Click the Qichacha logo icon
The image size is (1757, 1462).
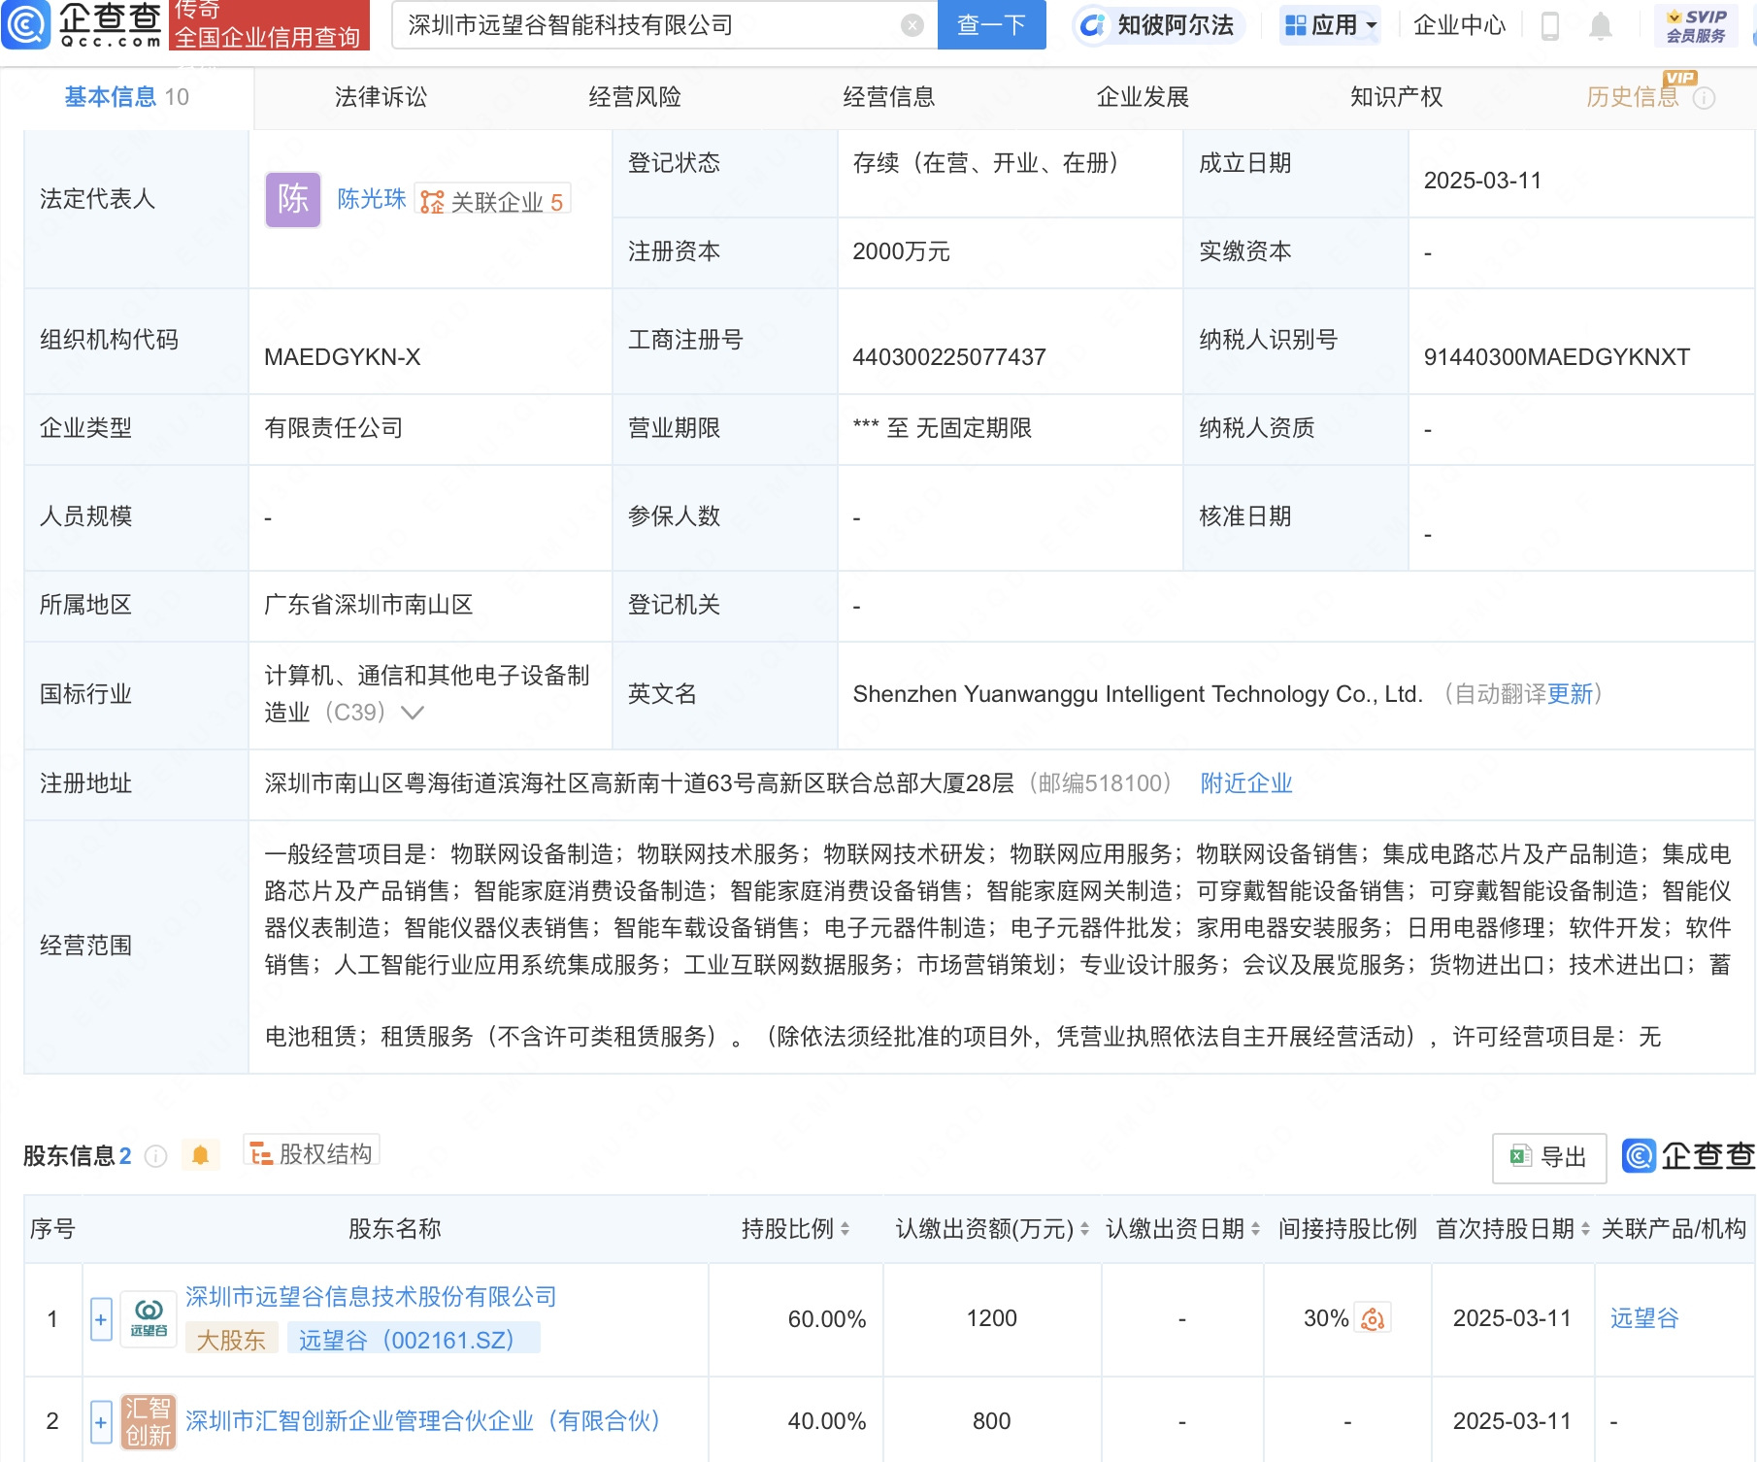click(x=26, y=24)
